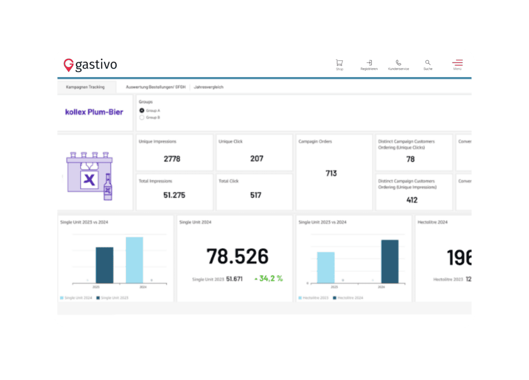Click the large Single Unit 2024 figure 78.526

coord(238,256)
